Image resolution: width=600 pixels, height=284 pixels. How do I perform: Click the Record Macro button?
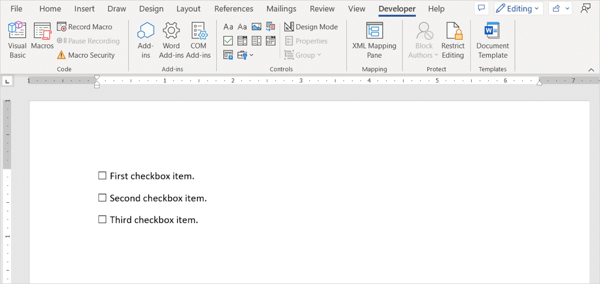click(x=85, y=27)
